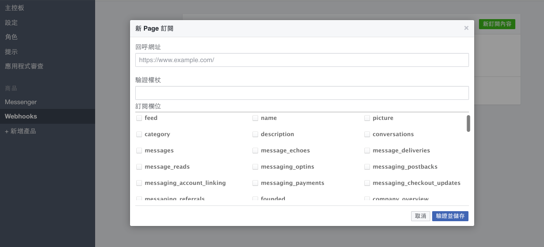Click 驗證並儲存 to verify and save
Screen dimensions: 544x247
click(x=450, y=216)
